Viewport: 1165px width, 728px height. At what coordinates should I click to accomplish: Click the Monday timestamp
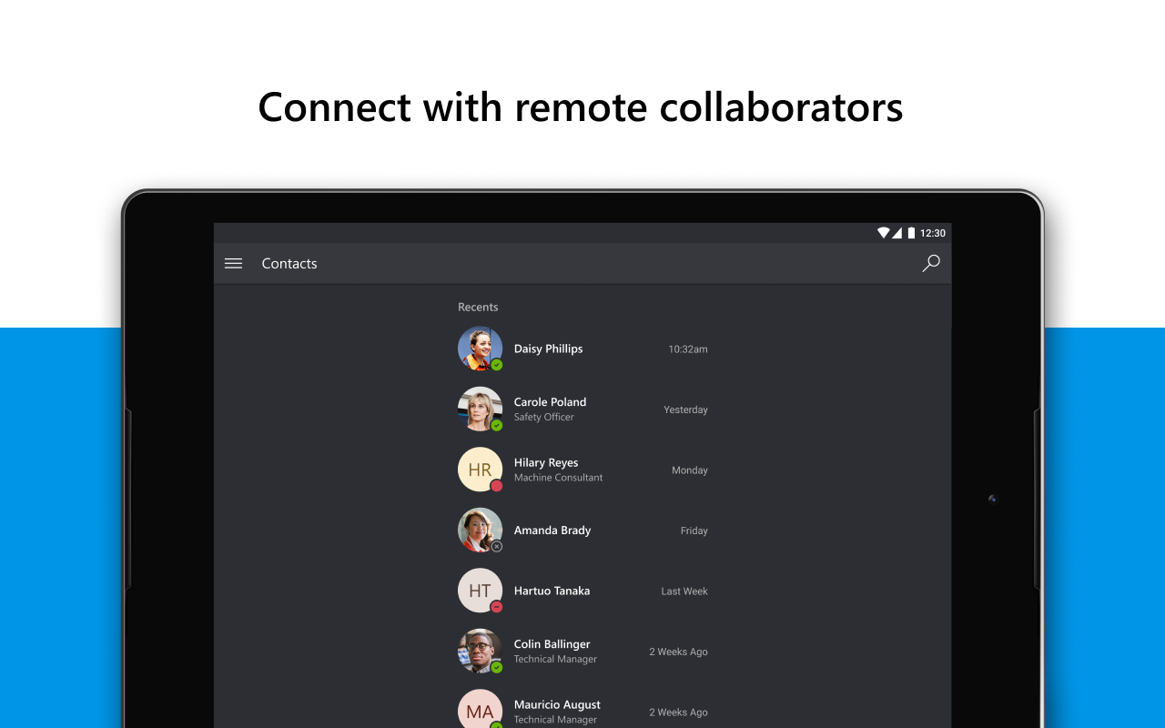click(x=690, y=470)
